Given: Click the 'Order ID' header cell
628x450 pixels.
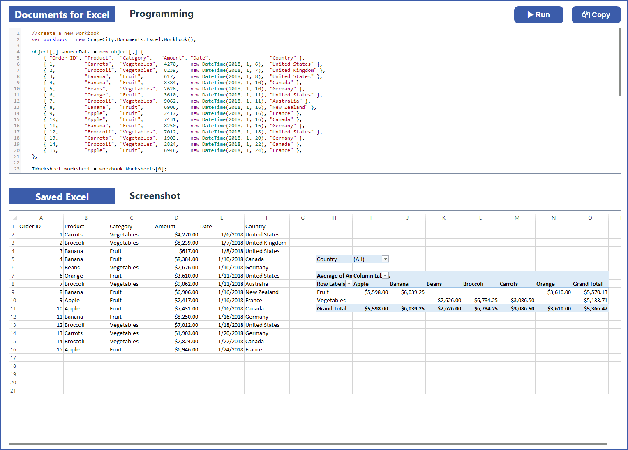Looking at the screenshot, I should click(x=41, y=226).
